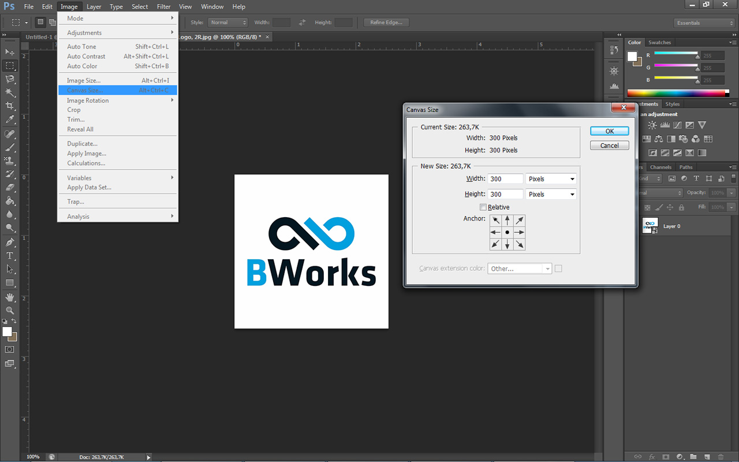Screen dimensions: 739x462
Task: Select the Rectangle shape tool
Action: pyautogui.click(x=10, y=282)
